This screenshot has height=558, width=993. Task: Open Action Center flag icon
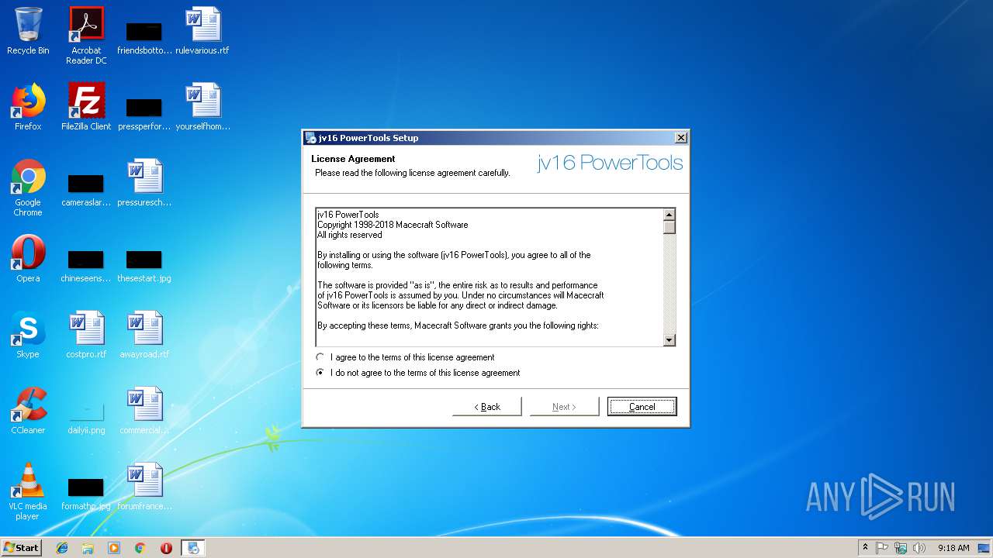[x=882, y=548]
